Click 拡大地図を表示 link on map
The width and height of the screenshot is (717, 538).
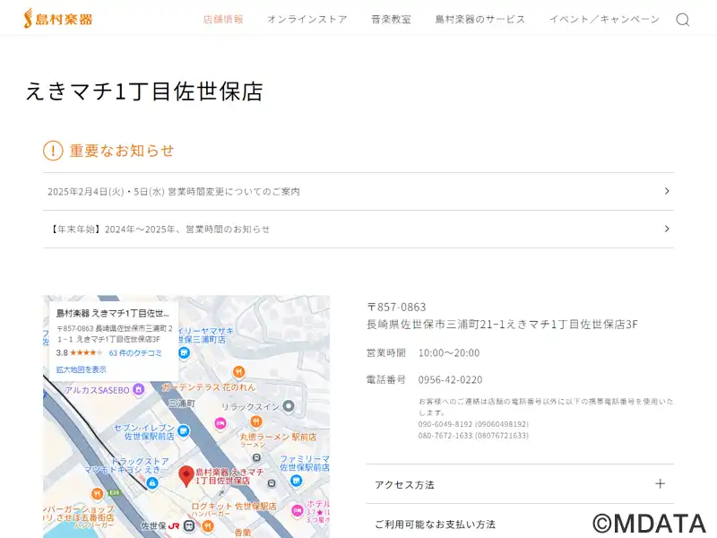click(81, 369)
